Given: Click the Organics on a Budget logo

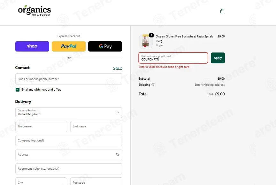Looking at the screenshot, I should pyautogui.click(x=34, y=11).
